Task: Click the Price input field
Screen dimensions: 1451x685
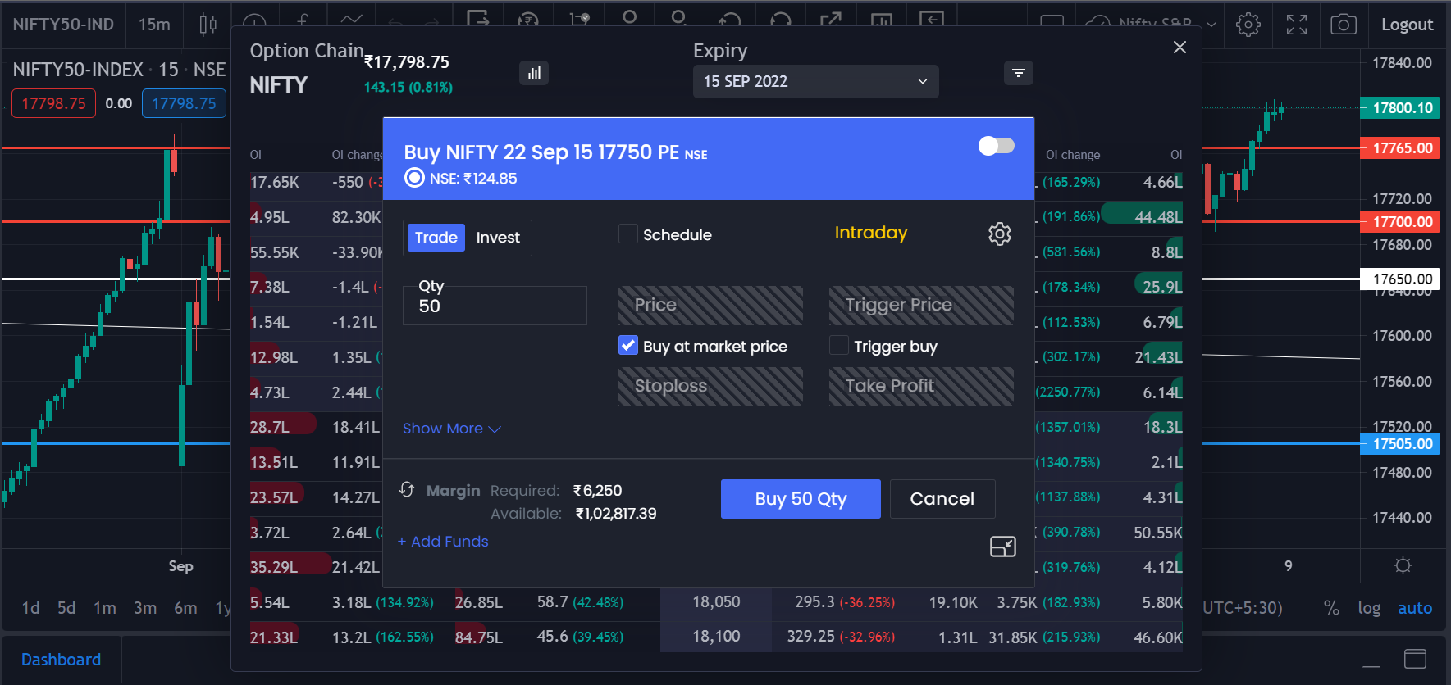Action: 710,306
